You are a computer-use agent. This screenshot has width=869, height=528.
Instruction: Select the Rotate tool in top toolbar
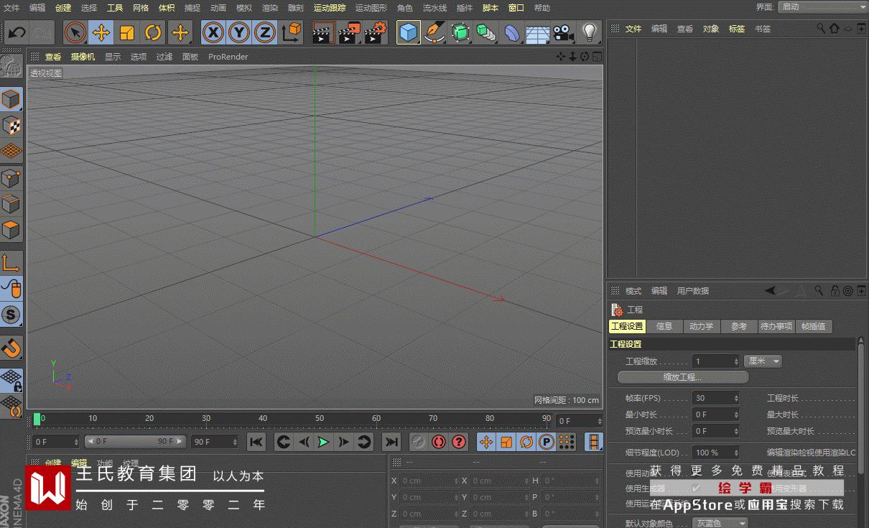tap(153, 32)
